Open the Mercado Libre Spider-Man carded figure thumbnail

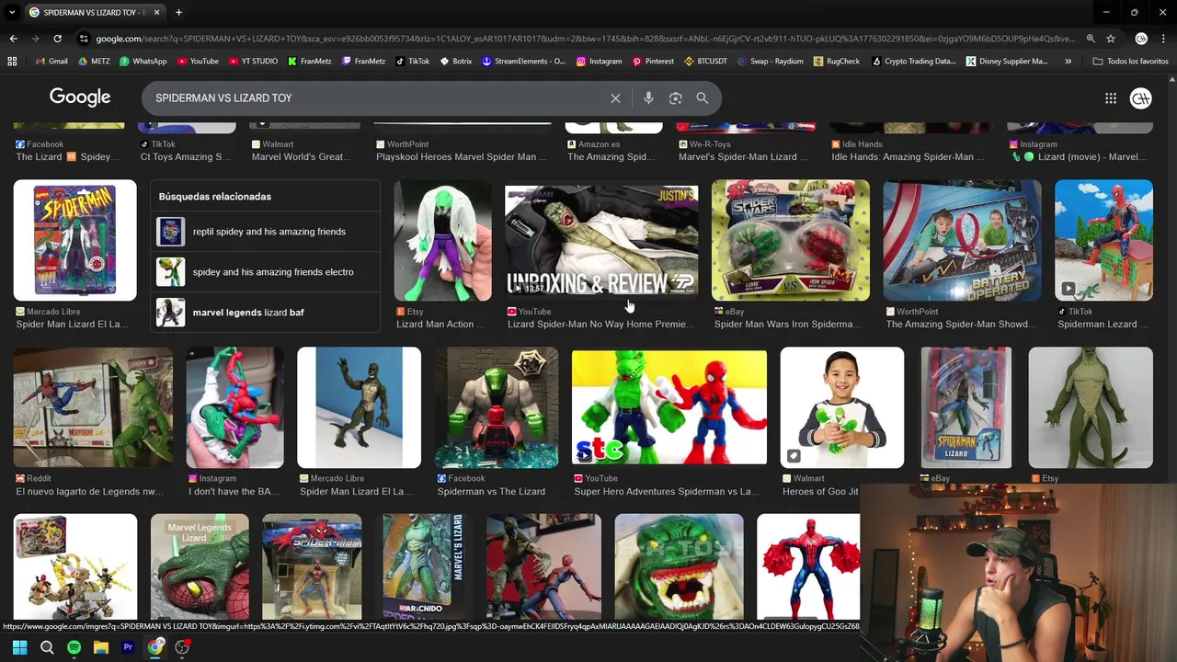point(75,241)
